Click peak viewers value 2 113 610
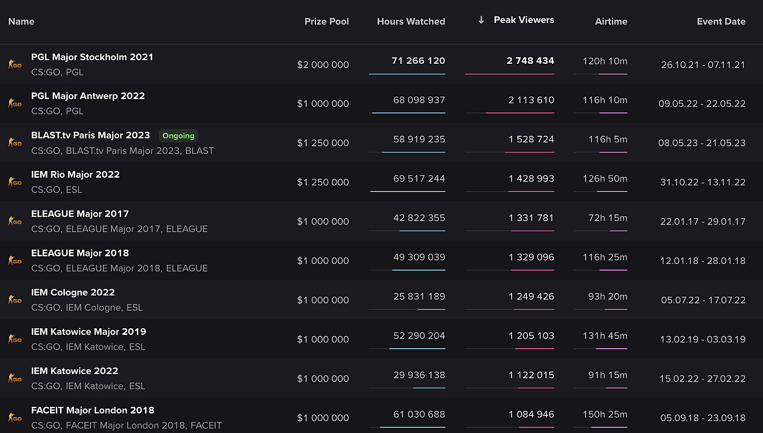Image resolution: width=763 pixels, height=433 pixels. (531, 100)
